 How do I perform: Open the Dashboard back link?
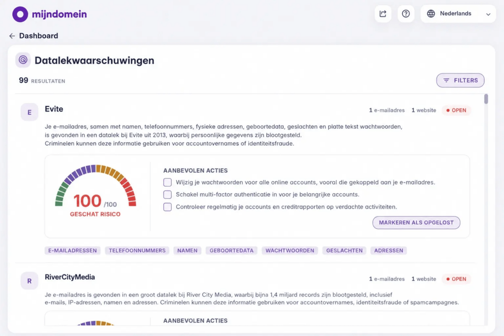pyautogui.click(x=34, y=35)
